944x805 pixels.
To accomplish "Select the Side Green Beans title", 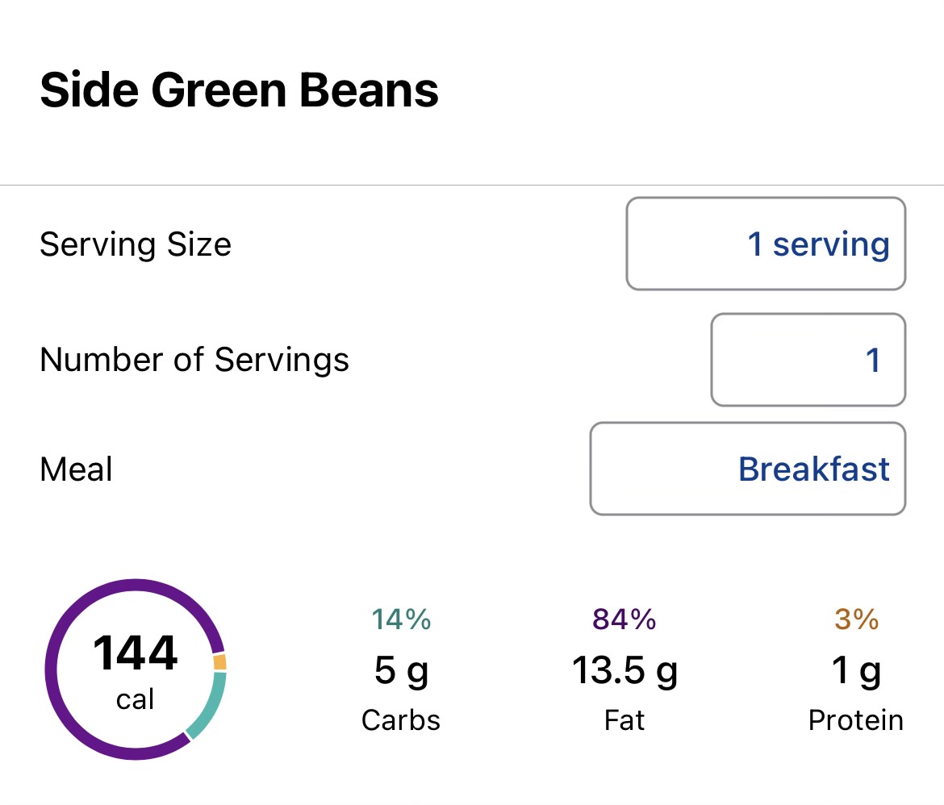I will [x=239, y=90].
